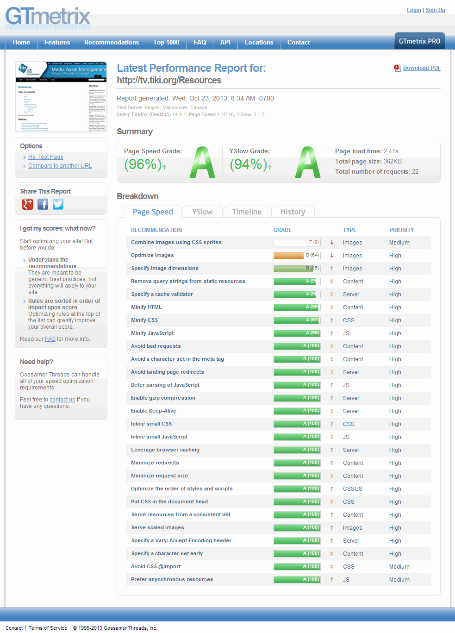455x633 pixels.
Task: Sort by the GRADE column header
Action: (282, 230)
